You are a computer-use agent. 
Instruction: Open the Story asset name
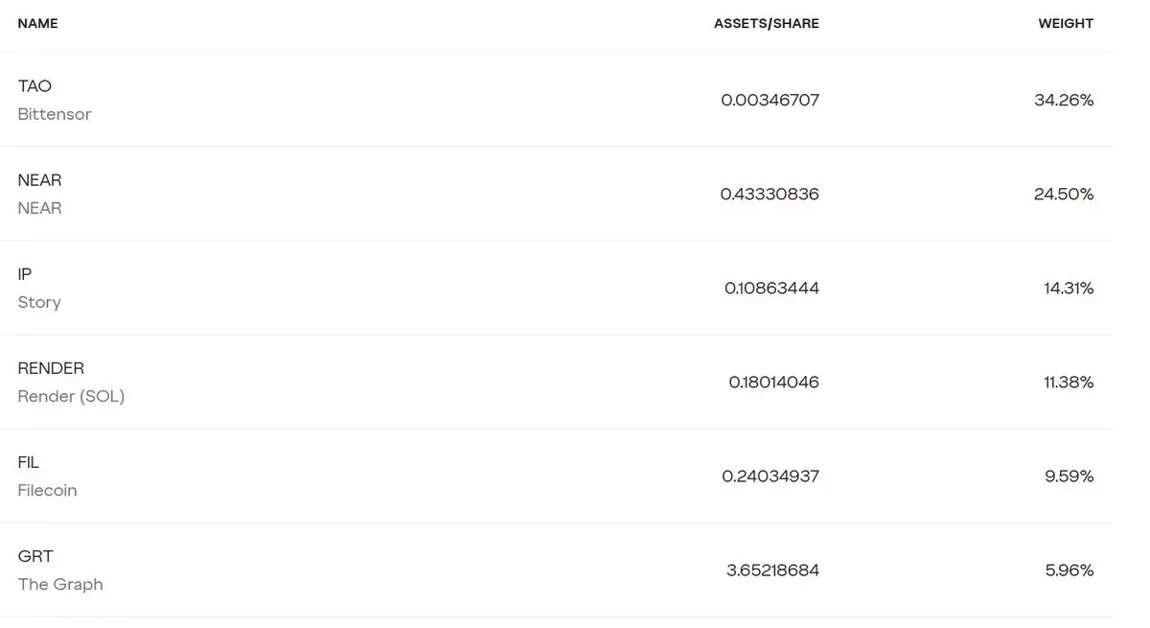(39, 302)
